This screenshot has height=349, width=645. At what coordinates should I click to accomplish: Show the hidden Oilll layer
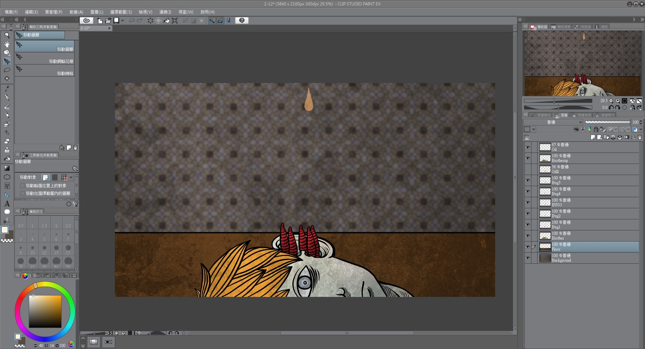tap(527, 169)
